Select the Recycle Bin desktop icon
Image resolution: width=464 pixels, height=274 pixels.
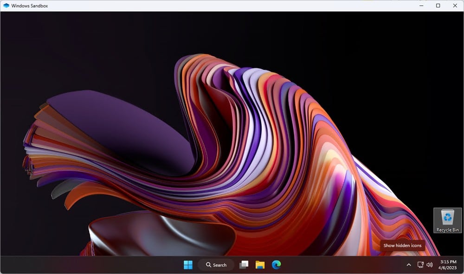[x=447, y=221]
